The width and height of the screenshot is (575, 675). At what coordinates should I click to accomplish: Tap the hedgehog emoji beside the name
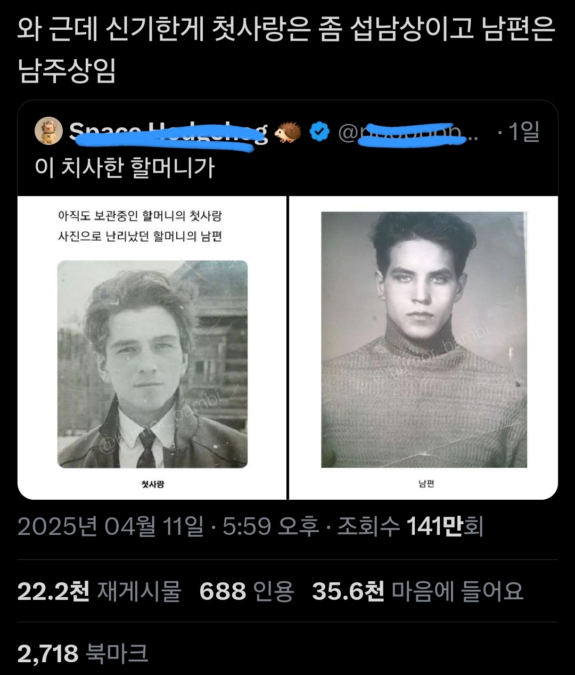click(287, 132)
